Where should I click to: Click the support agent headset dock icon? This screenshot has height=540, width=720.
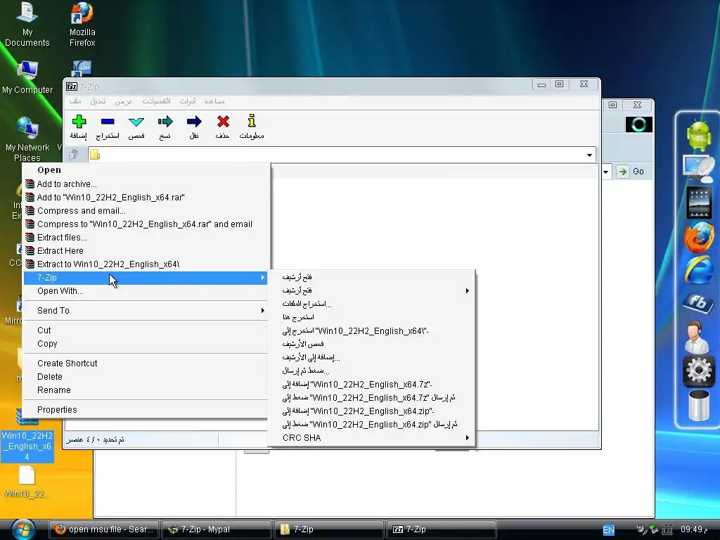point(696,337)
